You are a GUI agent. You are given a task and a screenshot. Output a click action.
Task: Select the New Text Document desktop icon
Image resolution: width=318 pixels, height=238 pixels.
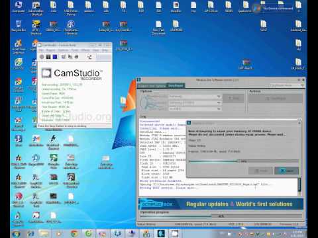(x=158, y=28)
